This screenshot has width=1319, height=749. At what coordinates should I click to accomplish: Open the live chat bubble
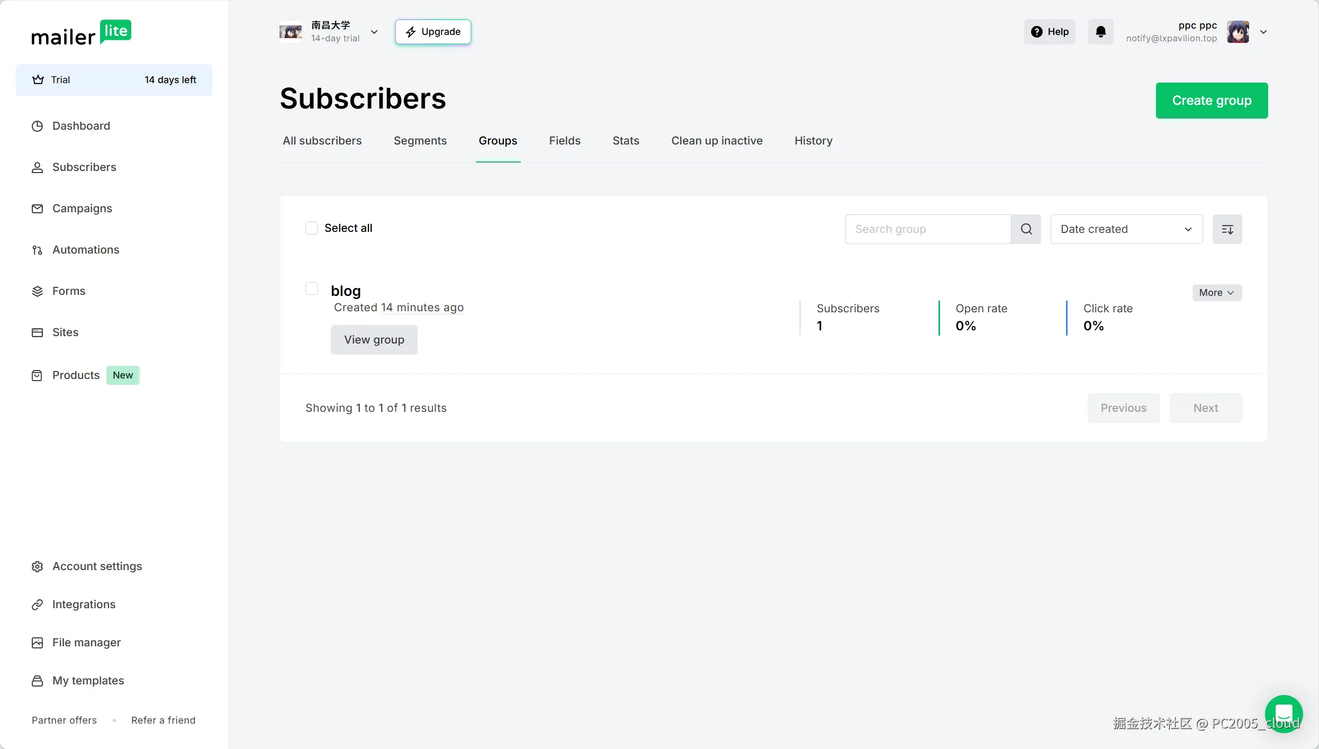pyautogui.click(x=1284, y=714)
